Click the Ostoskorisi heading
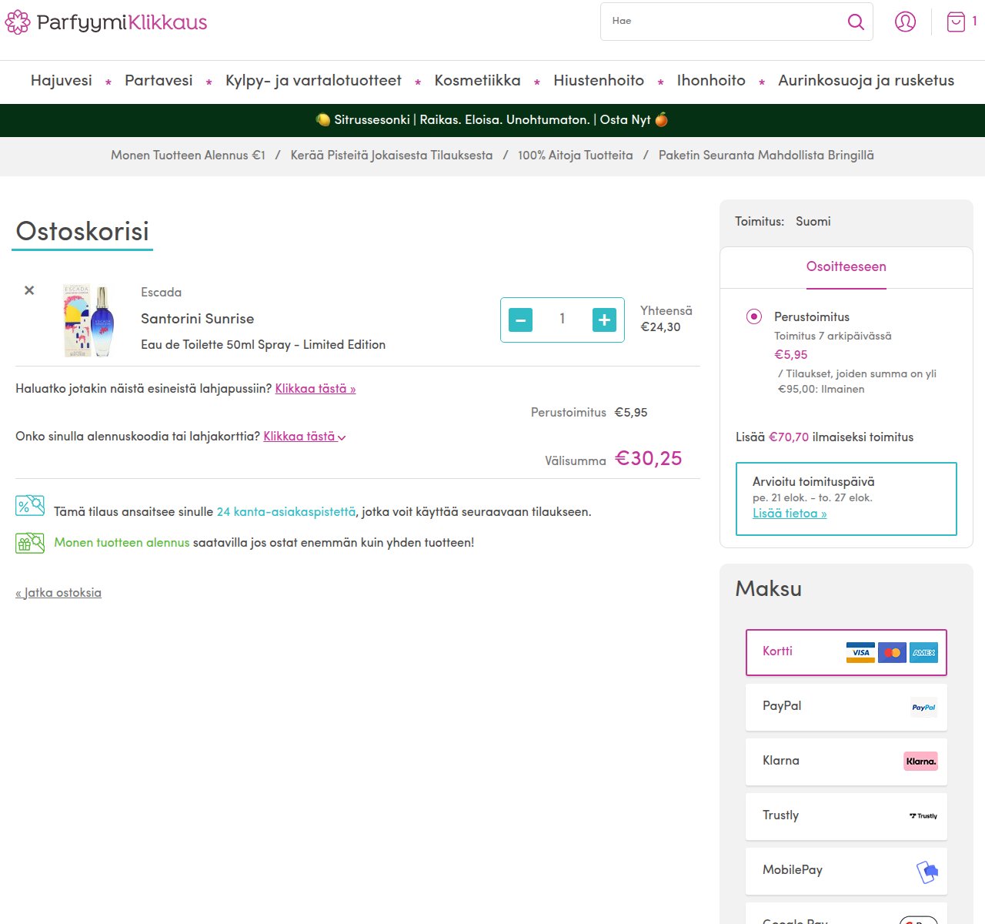Image resolution: width=985 pixels, height=924 pixels. click(82, 232)
